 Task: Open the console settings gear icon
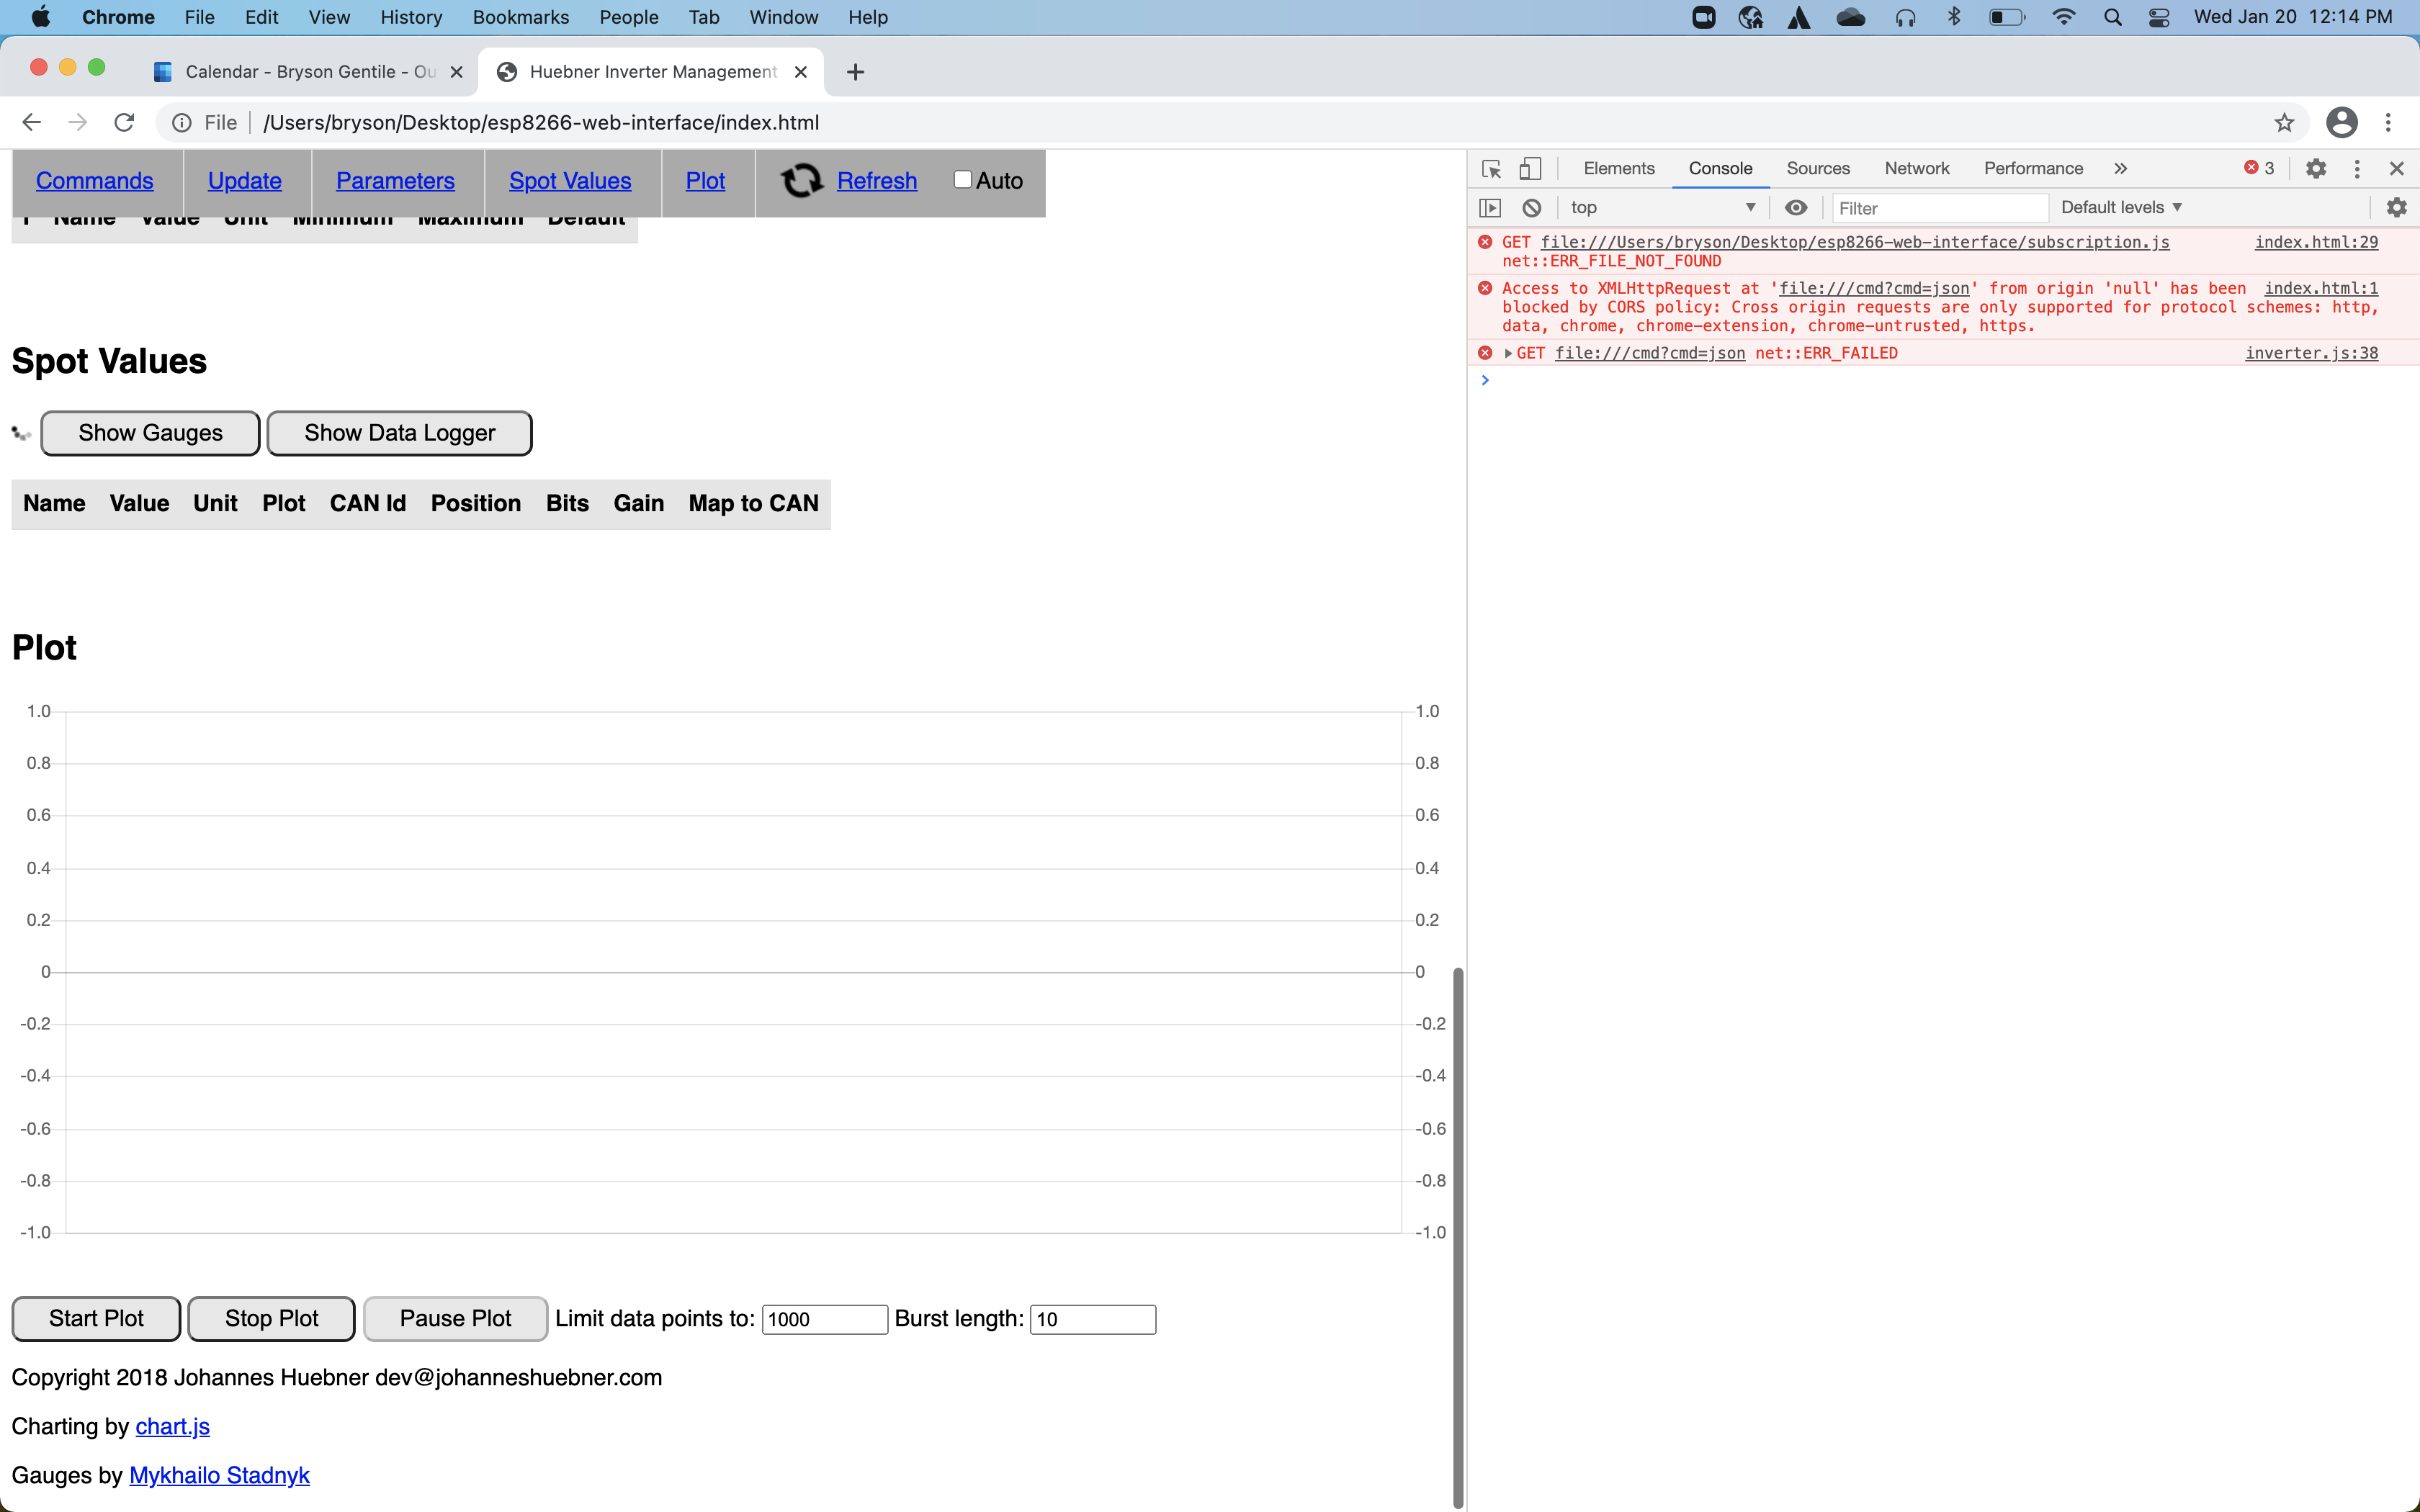pyautogui.click(x=2396, y=208)
